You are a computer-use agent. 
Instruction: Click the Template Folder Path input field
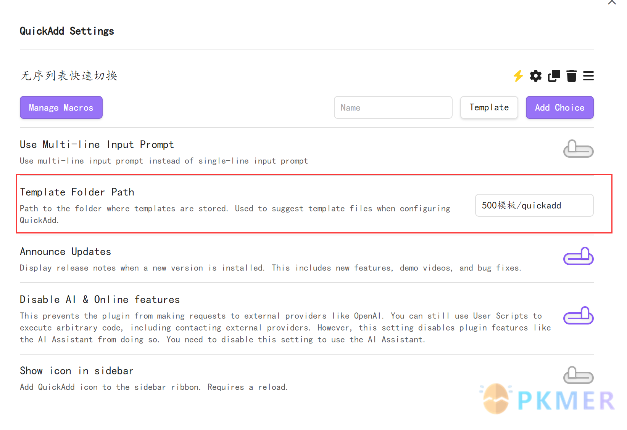pyautogui.click(x=534, y=205)
